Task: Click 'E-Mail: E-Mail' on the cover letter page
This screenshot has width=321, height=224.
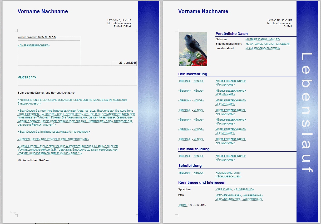Action: (123, 26)
